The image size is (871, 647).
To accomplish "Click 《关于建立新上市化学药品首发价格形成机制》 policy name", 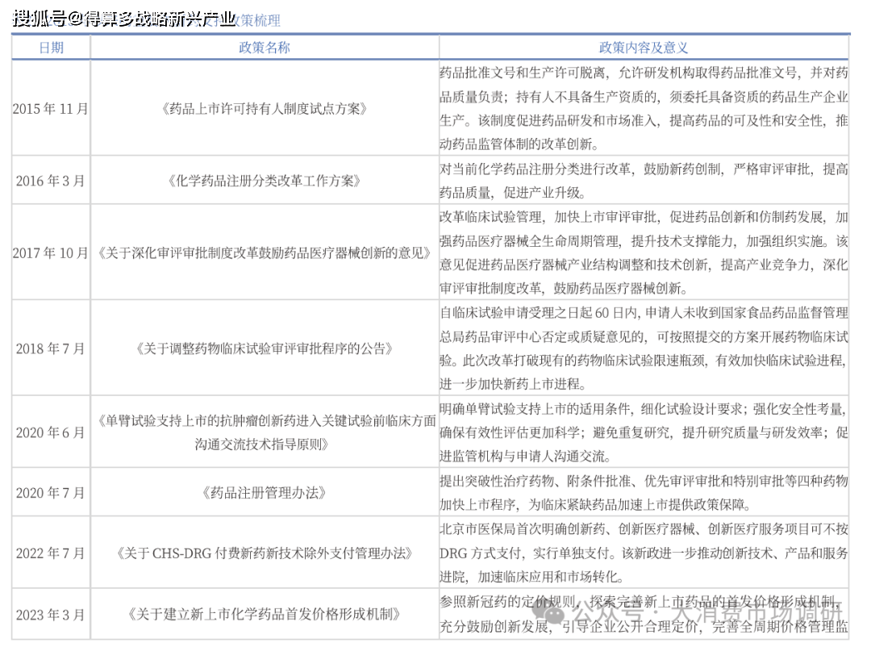I will [x=265, y=614].
